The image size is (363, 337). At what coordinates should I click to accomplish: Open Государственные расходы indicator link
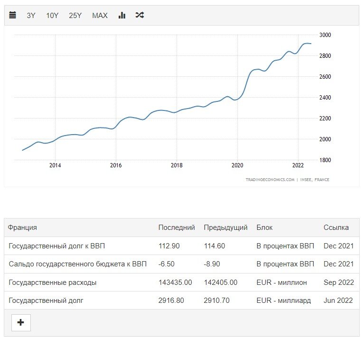point(53,282)
